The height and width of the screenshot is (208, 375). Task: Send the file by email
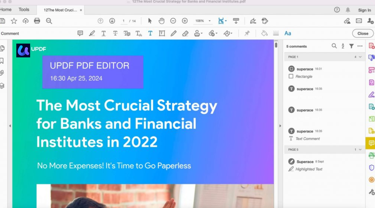[x=359, y=21]
